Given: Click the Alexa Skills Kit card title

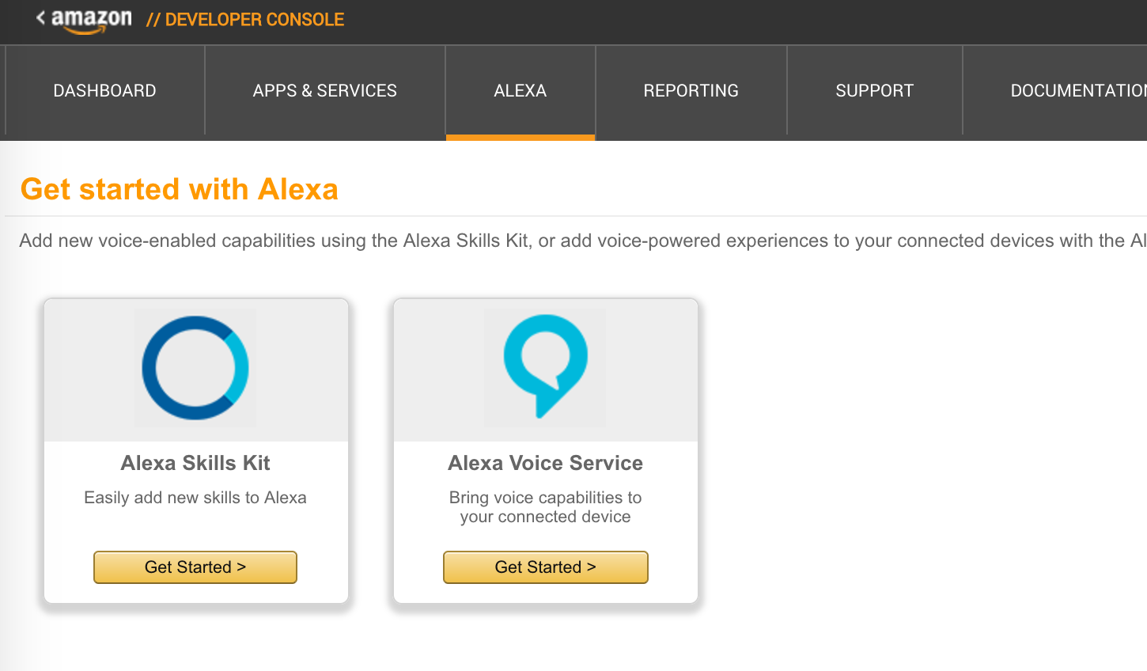Looking at the screenshot, I should click(195, 463).
